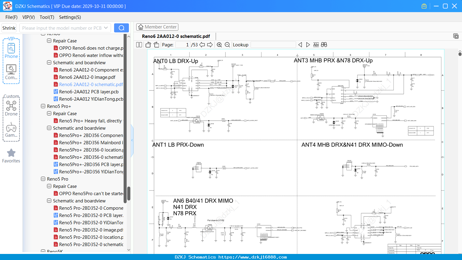Select Reno6 2AA012-0 schematic.pdf in tree

click(91, 84)
